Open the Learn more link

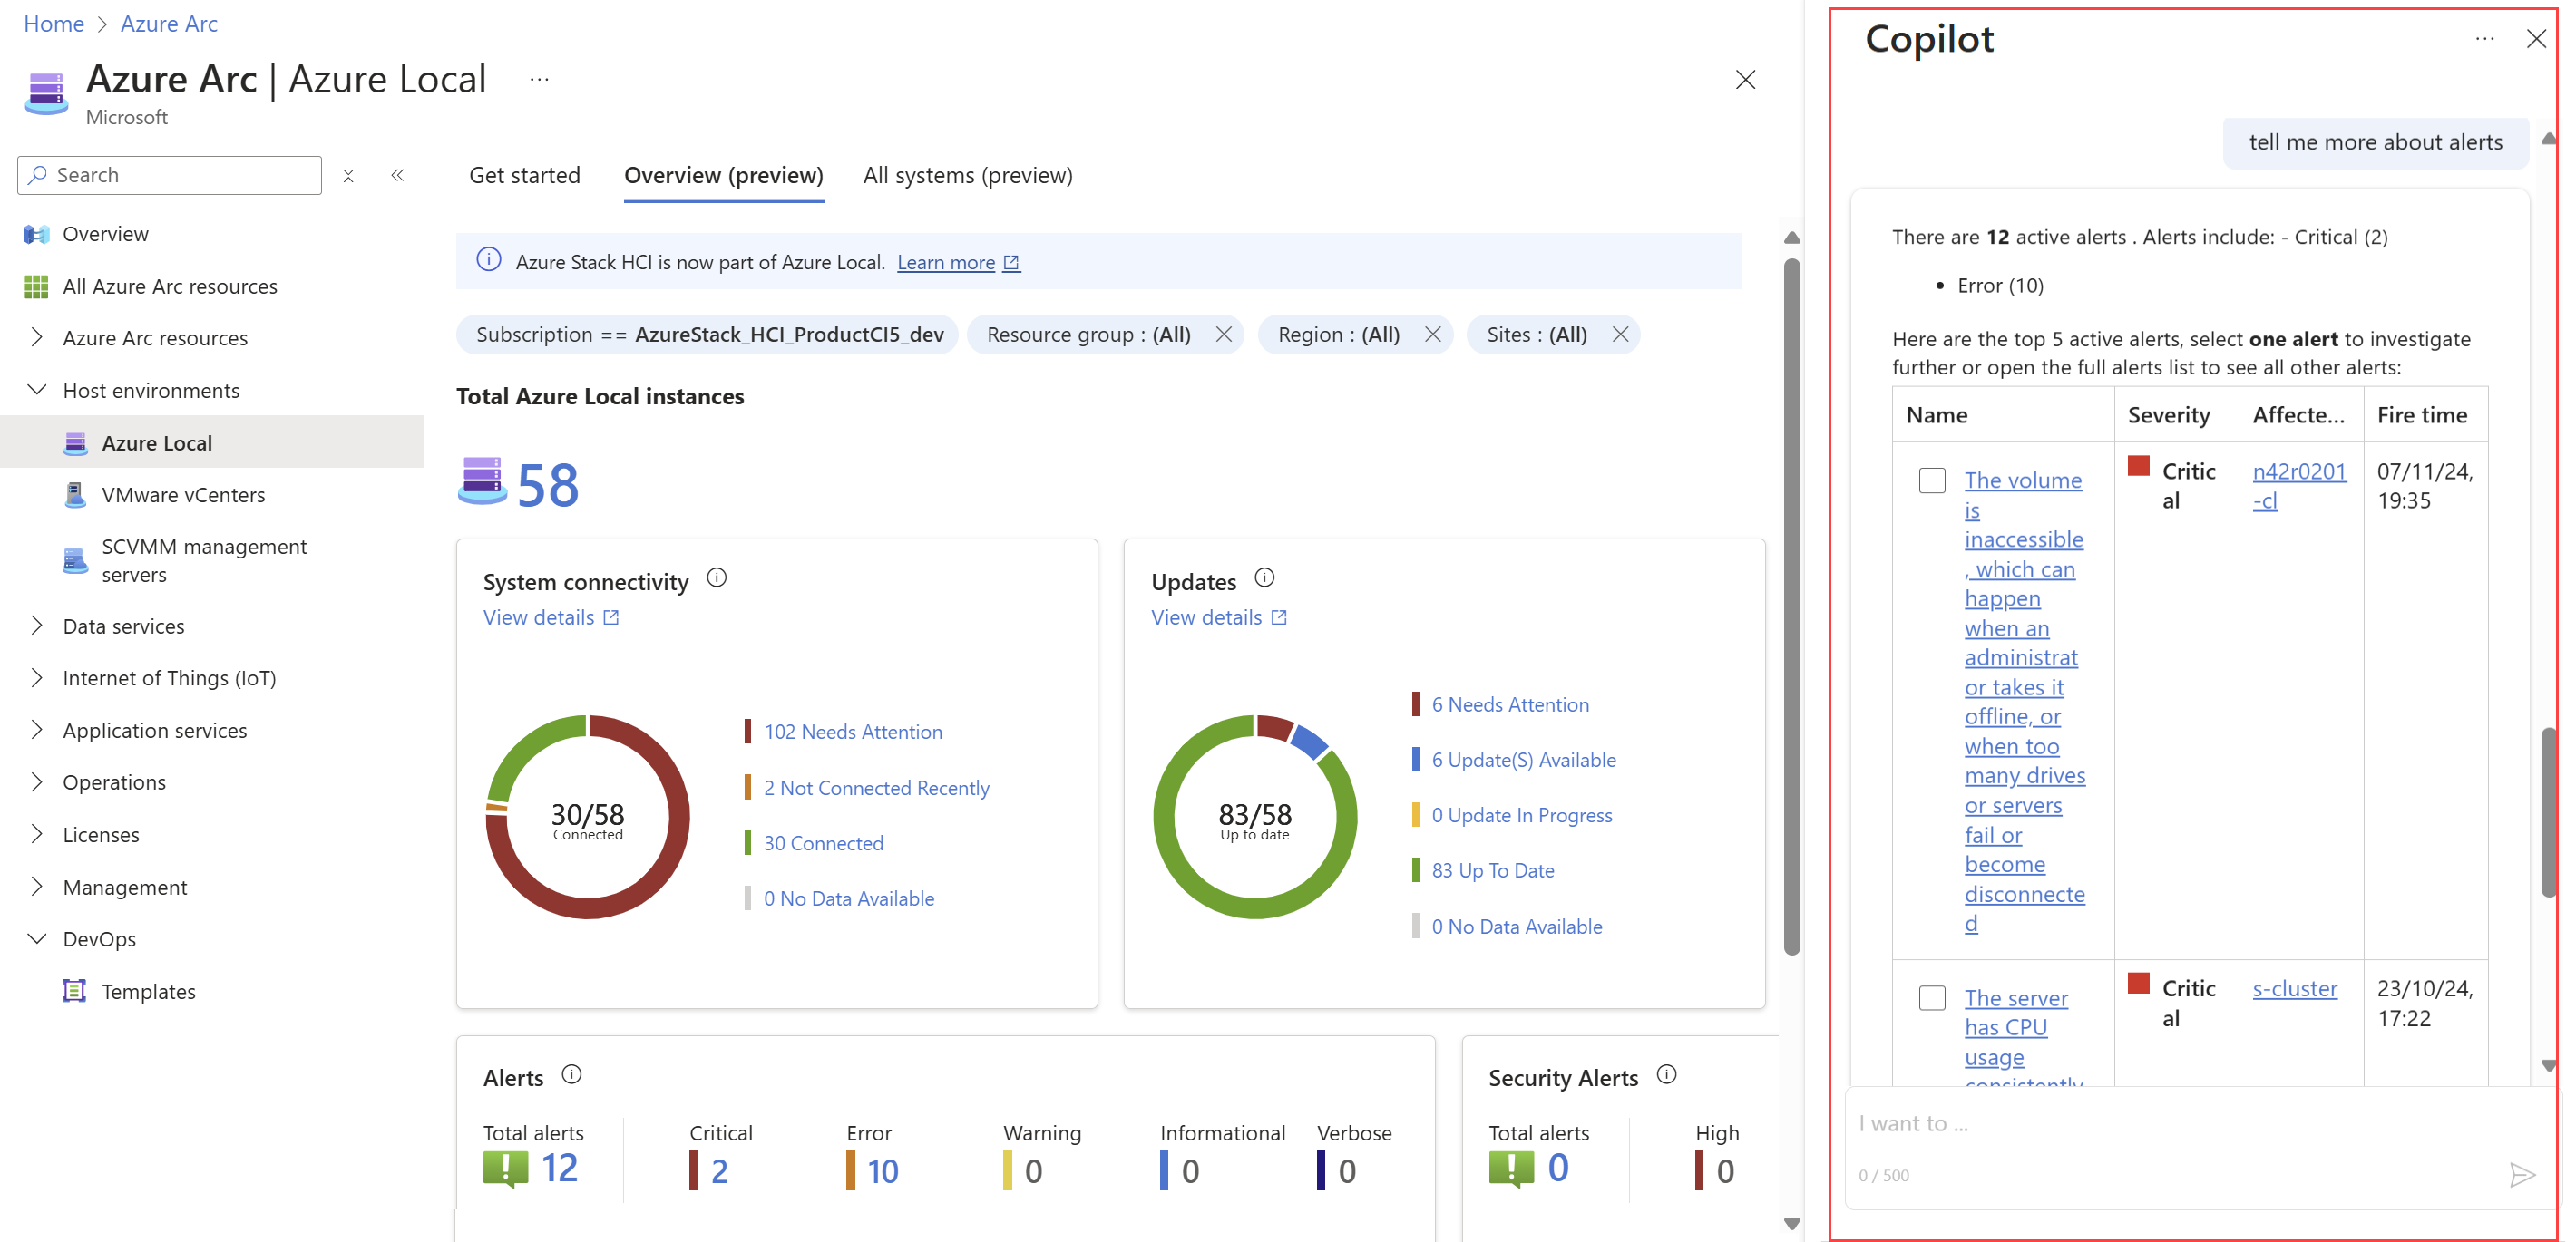[946, 262]
